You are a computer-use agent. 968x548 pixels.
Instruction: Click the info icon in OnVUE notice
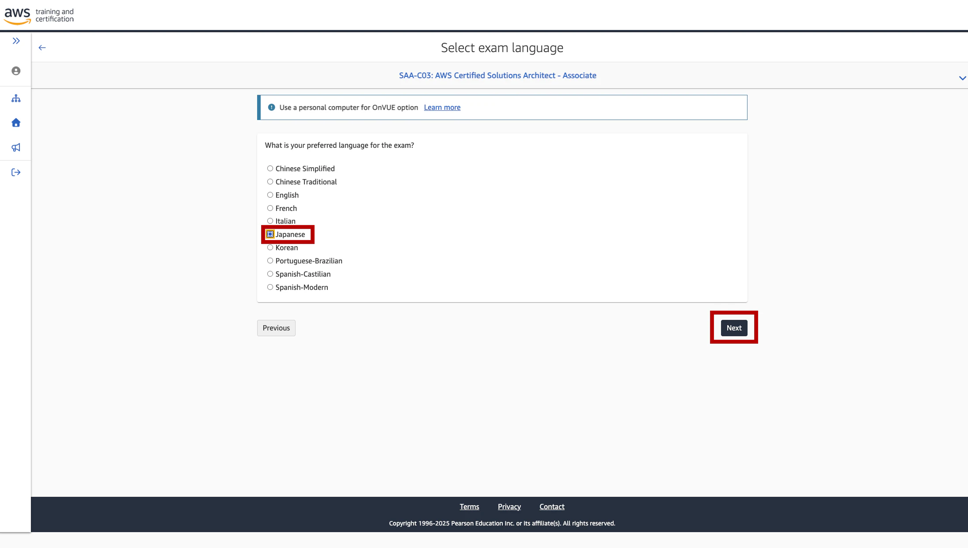pyautogui.click(x=272, y=107)
